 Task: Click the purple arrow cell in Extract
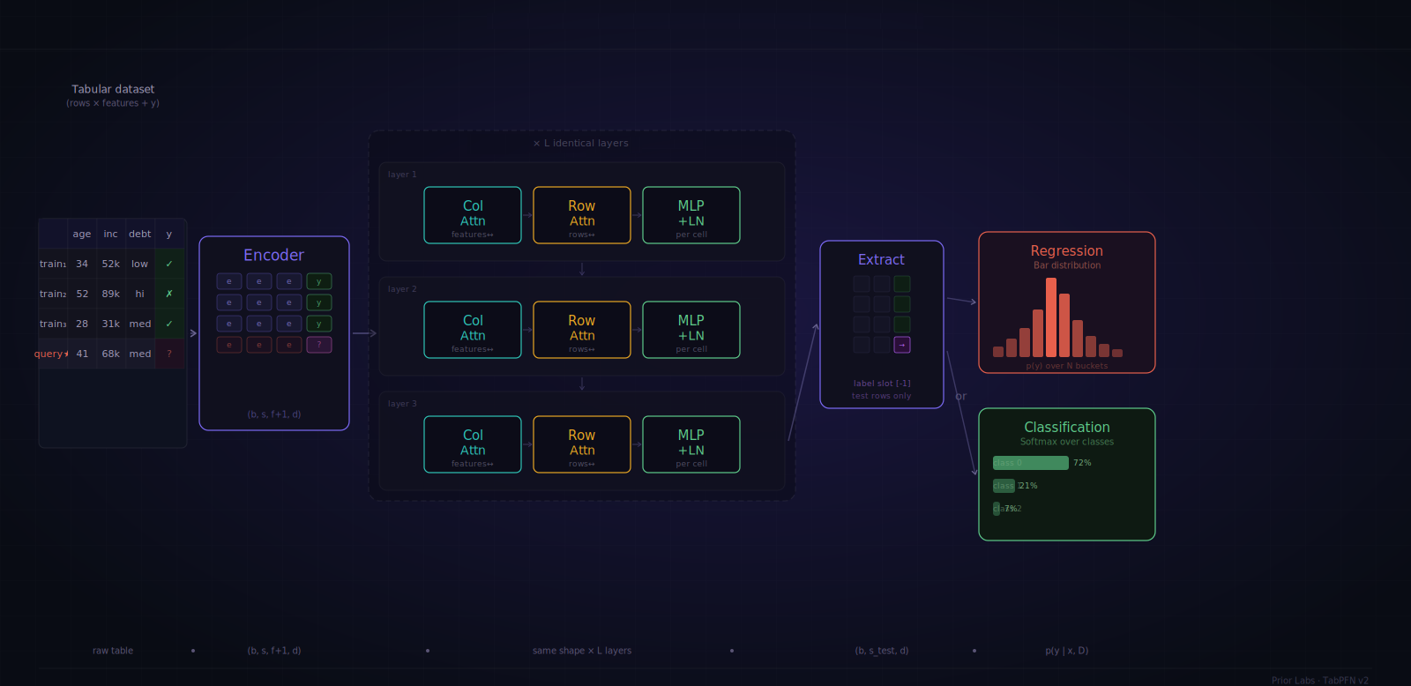(x=902, y=345)
